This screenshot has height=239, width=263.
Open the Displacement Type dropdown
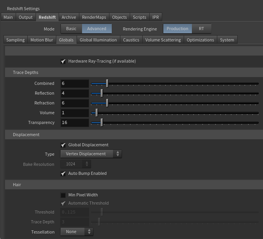(91, 154)
